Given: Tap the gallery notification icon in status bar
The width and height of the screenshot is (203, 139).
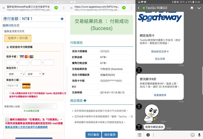Looking at the screenshot, I should (x=139, y=2).
